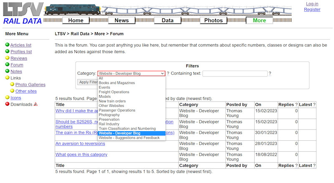Image resolution: width=334 pixels, height=183 pixels.
Task: Open the Photos navigation tab
Action: (213, 20)
